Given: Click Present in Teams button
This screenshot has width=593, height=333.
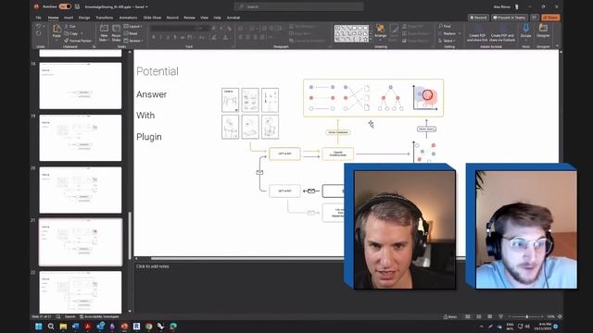Looking at the screenshot, I should [509, 18].
